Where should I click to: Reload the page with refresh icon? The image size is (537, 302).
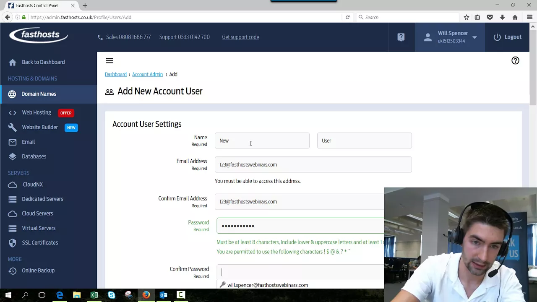coord(347,17)
